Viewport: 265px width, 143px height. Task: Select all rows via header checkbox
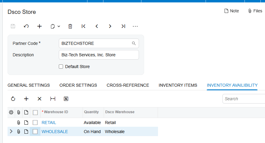(x=35, y=112)
